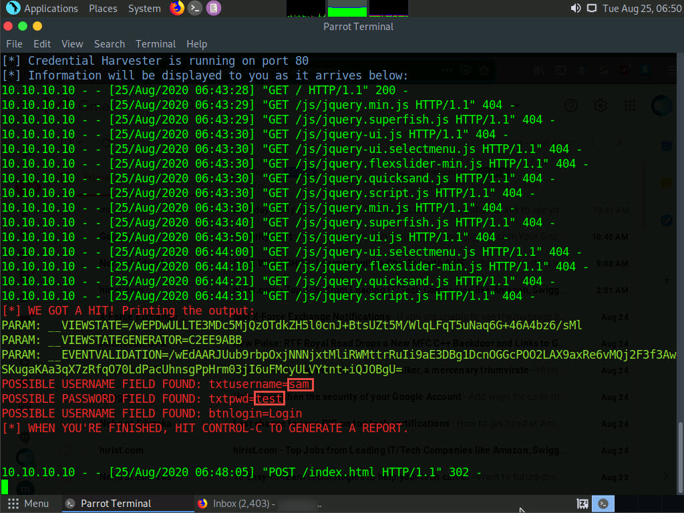684x513 pixels.
Task: Open the Places menu
Action: 103,8
